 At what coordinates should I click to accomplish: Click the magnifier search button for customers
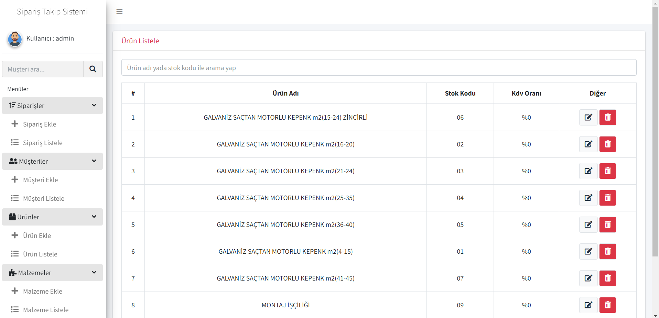(93, 69)
